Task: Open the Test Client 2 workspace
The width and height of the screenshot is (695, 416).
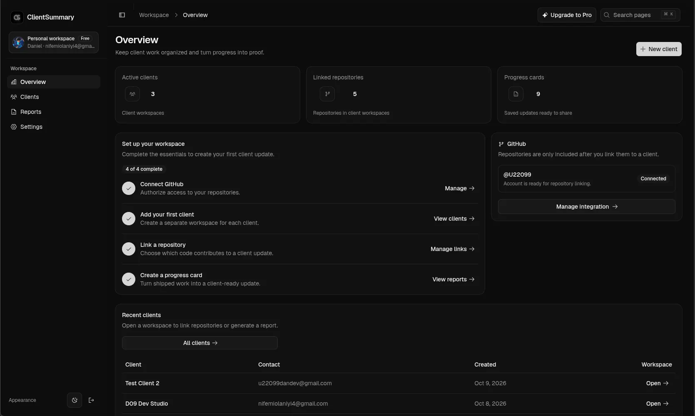Action: coord(658,383)
